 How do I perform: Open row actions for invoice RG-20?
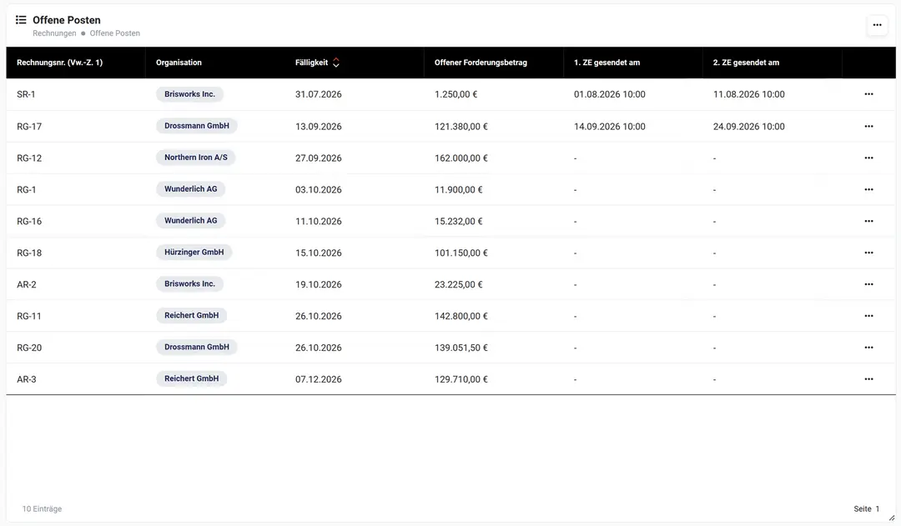pos(868,348)
